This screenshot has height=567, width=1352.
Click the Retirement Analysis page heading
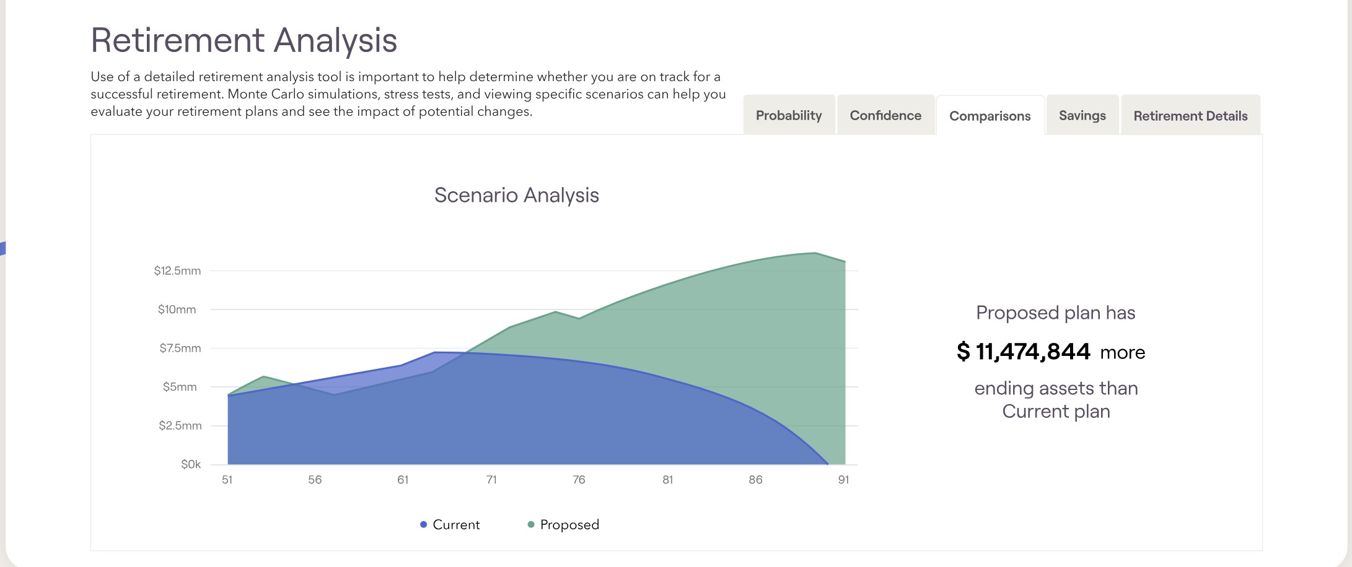tap(244, 40)
